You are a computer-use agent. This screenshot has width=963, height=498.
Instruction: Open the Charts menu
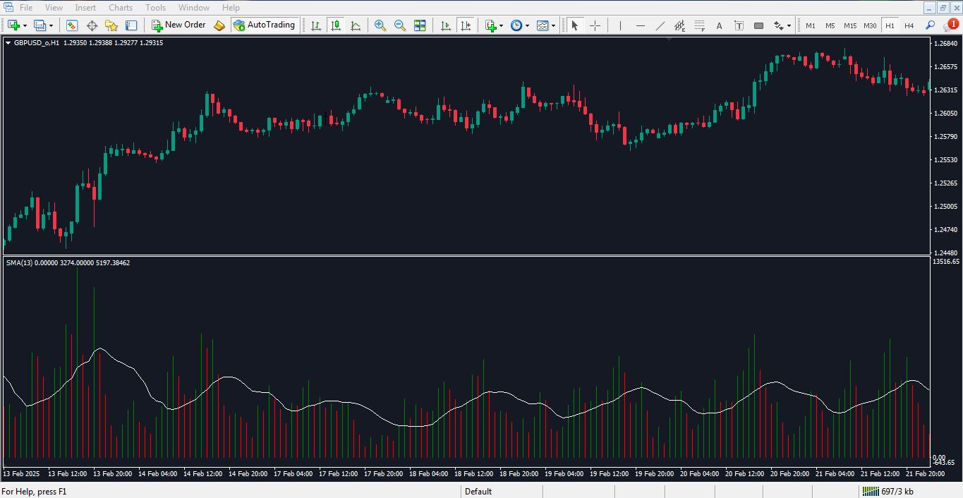pyautogui.click(x=121, y=8)
